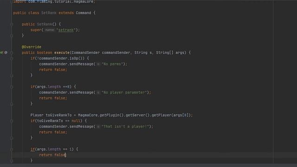
Task: Fold the if(!commandSender.isOp()) block
Action: (x=12, y=58)
